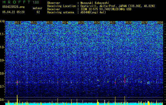Screen dimensions: 166x105
Task: Click the 0529 time marker
Action: pos(144,23)
